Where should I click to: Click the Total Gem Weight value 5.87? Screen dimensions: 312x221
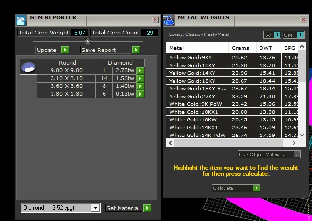[79, 33]
